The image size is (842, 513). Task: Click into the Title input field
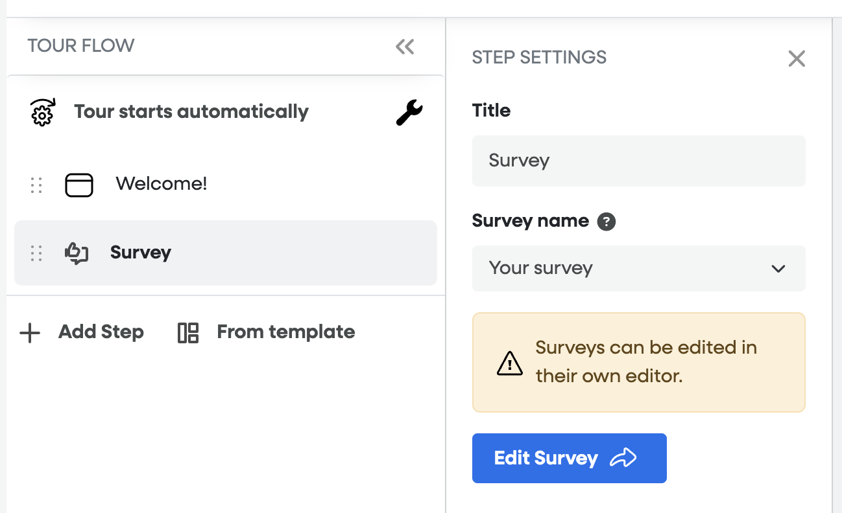[638, 161]
